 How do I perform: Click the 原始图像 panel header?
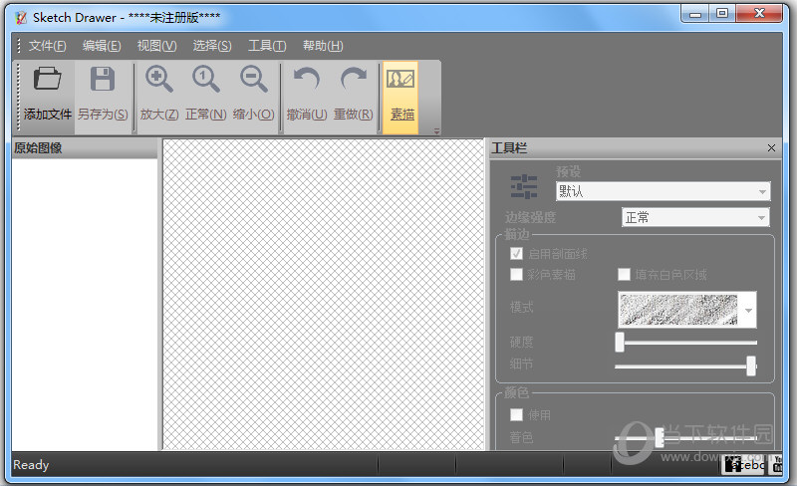point(85,148)
